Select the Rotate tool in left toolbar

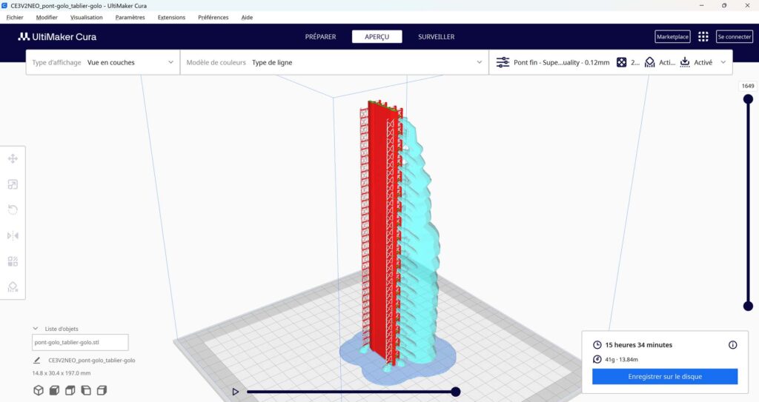(13, 210)
